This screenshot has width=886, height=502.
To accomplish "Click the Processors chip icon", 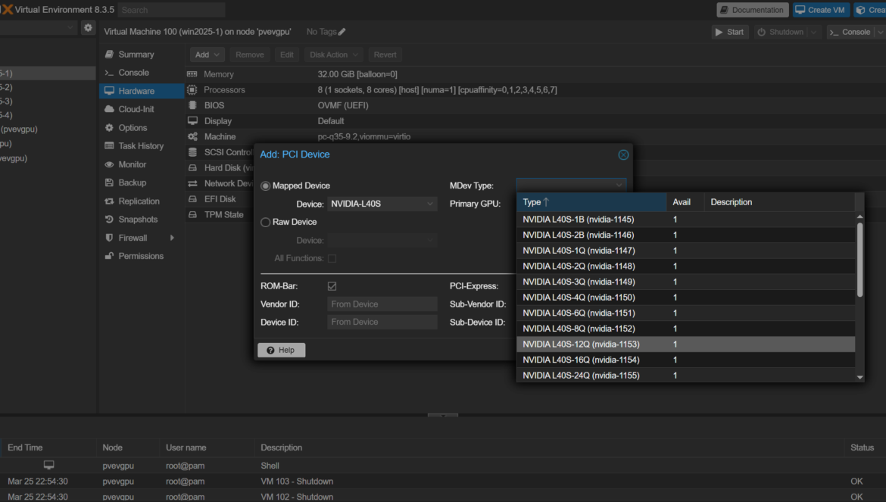I will coord(192,90).
